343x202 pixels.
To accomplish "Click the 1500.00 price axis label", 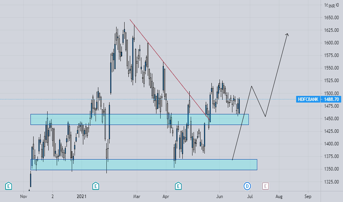I will [x=331, y=93].
